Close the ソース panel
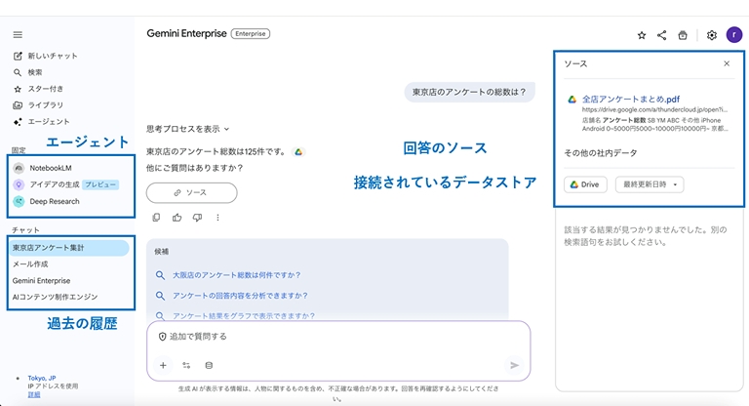This screenshot has height=406, width=749. pos(726,63)
